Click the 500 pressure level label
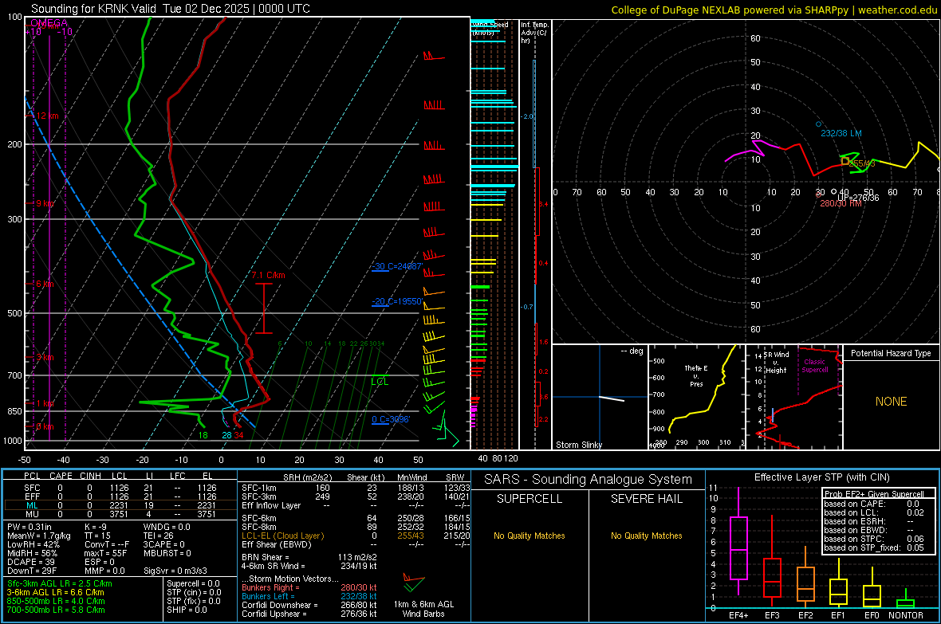This screenshot has width=941, height=624. (x=14, y=313)
